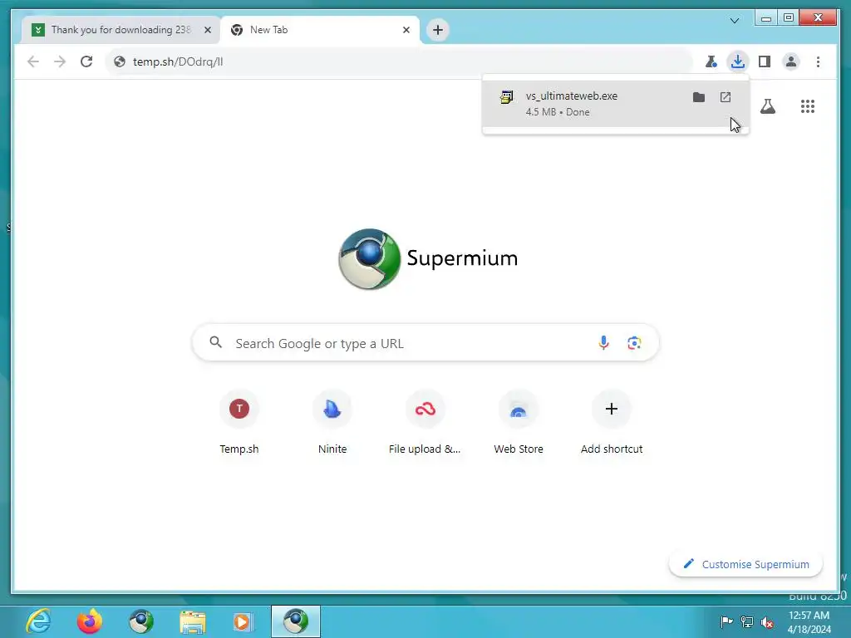This screenshot has height=638, width=851.
Task: Search by image with Lens icon
Action: (x=634, y=343)
